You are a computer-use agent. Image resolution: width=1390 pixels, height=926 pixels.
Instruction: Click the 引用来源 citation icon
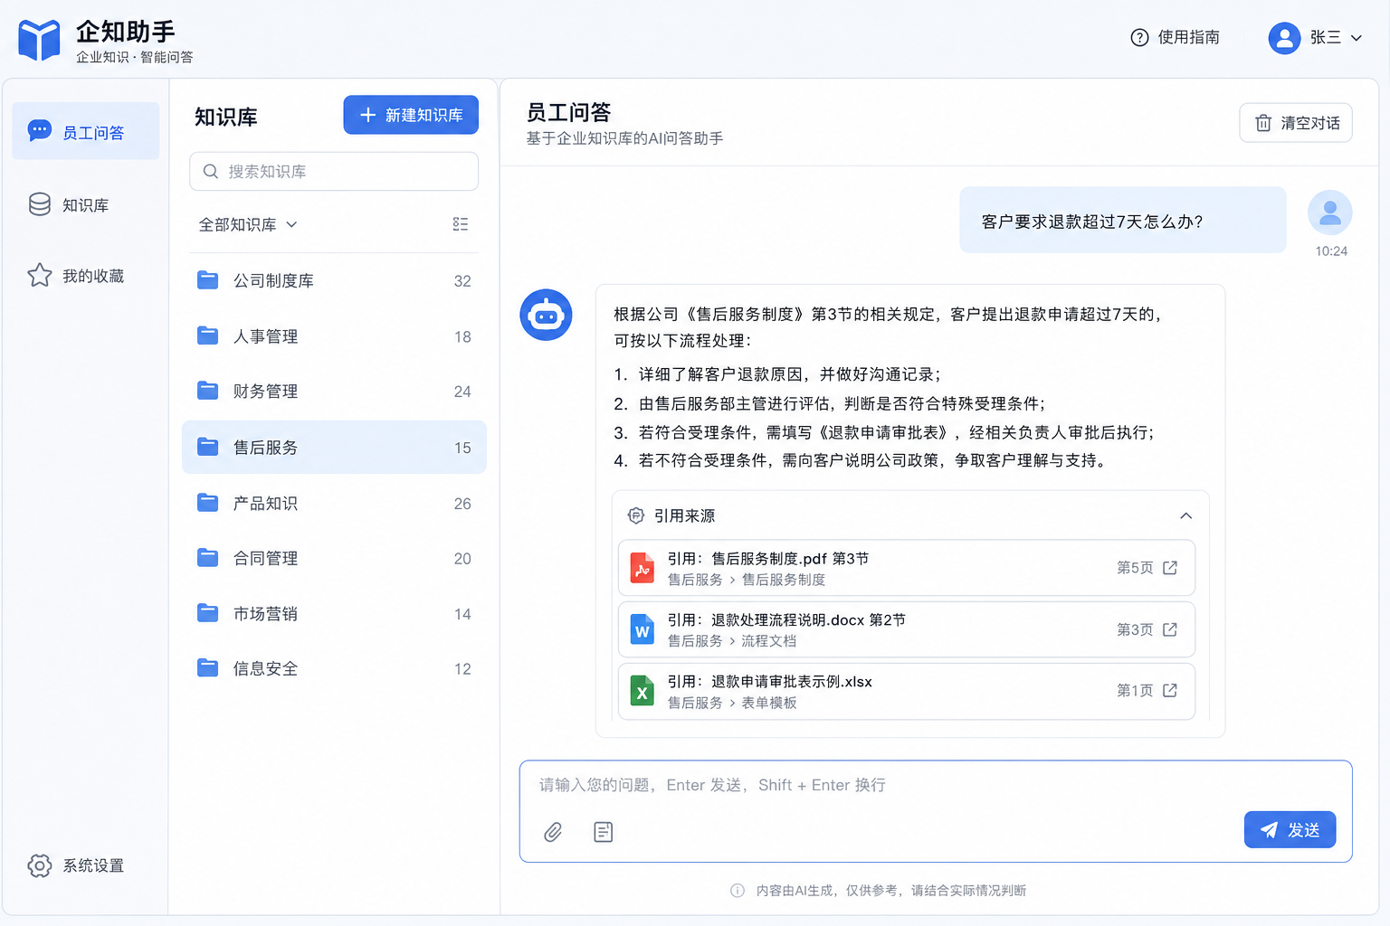(636, 515)
